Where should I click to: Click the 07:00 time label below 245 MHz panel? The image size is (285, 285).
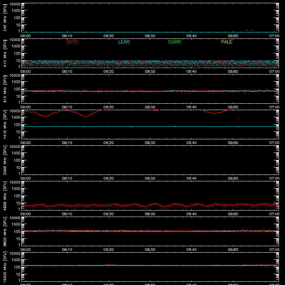[x=274, y=36]
